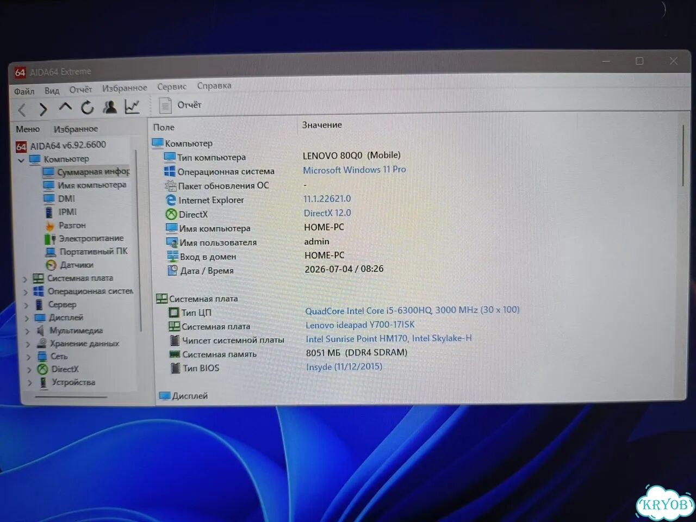
Task: Expand the Дисплей tree node in the sidebar
Action: [x=27, y=318]
